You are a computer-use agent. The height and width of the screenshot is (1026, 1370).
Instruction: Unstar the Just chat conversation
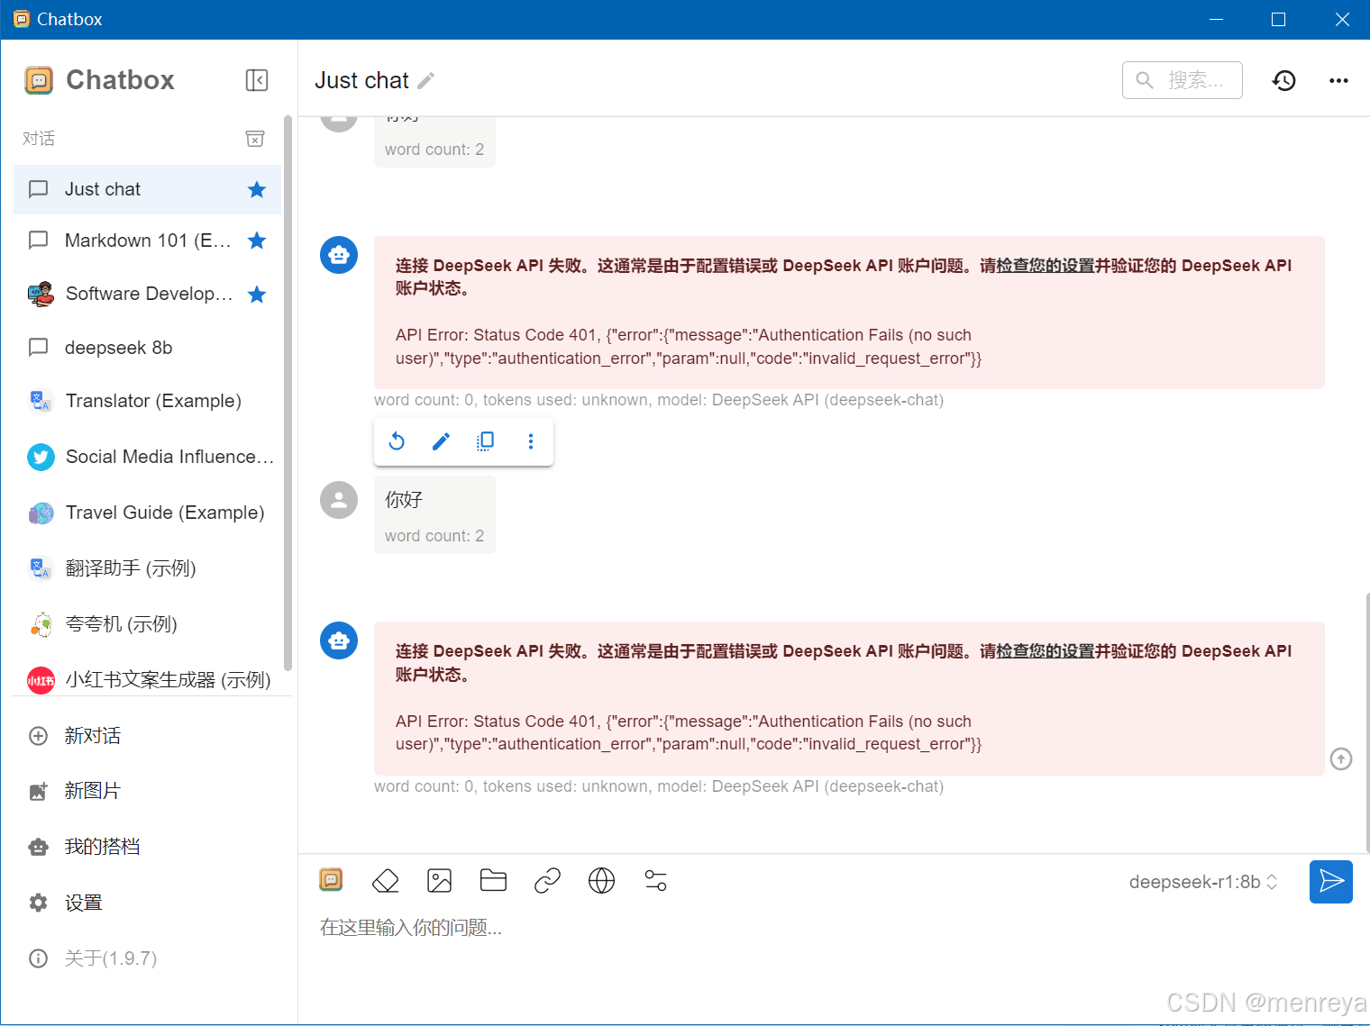coord(257,189)
